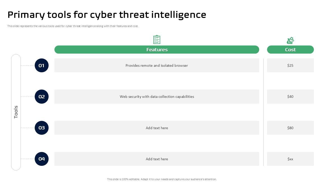Click the money bag gear icon

click(x=290, y=40)
